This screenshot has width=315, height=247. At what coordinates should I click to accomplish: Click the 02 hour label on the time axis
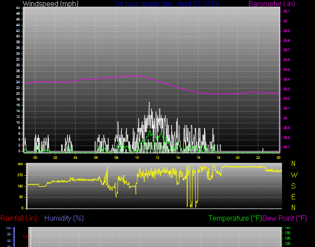point(55,158)
